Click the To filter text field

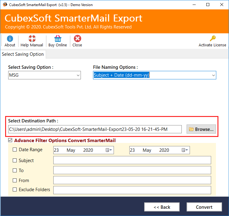132,170
